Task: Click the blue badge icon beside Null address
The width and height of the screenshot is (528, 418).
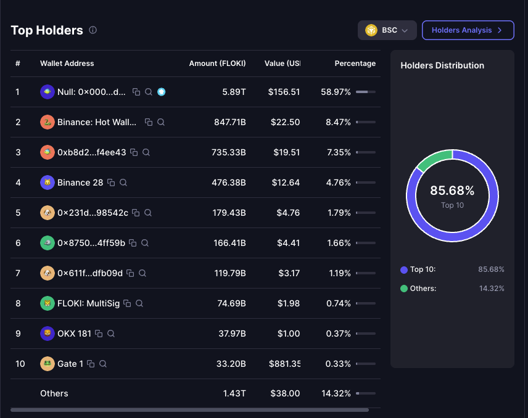Action: tap(161, 92)
